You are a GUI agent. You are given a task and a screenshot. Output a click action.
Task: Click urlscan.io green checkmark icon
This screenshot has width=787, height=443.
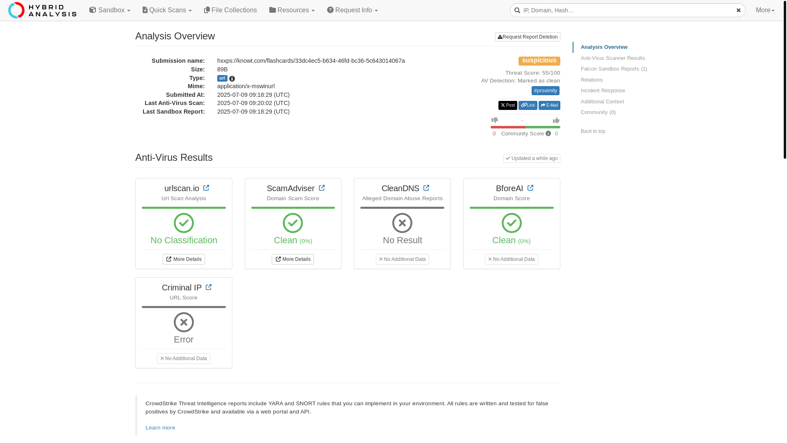(184, 223)
